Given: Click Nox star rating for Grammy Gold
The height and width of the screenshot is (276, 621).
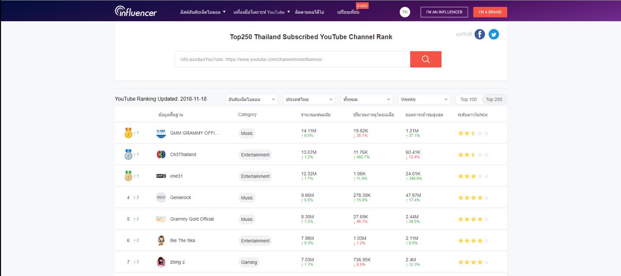Looking at the screenshot, I should click(x=473, y=219).
